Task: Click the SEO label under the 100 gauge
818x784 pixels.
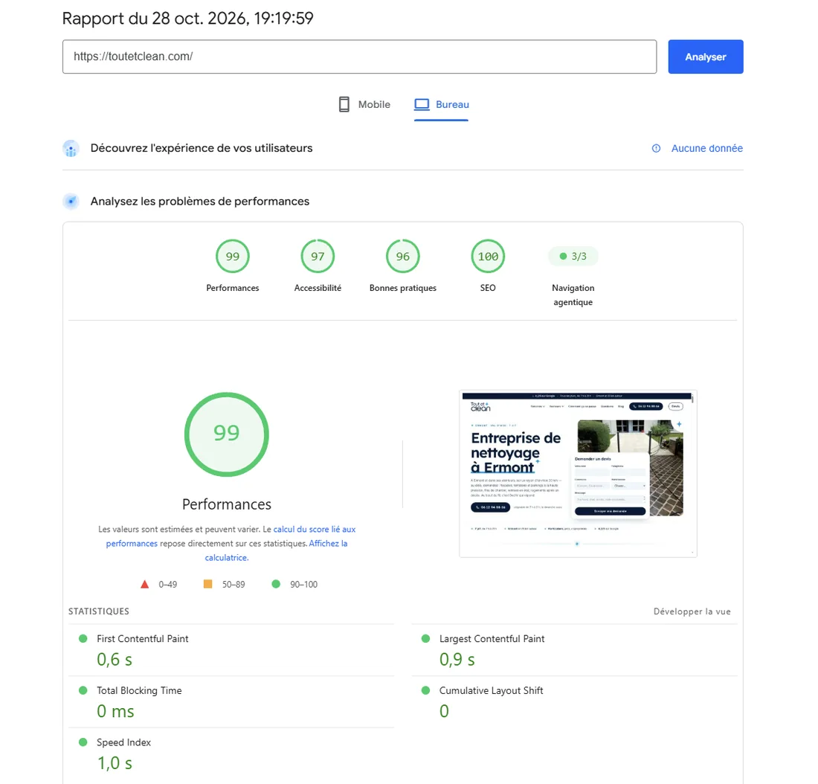Action: [x=488, y=288]
